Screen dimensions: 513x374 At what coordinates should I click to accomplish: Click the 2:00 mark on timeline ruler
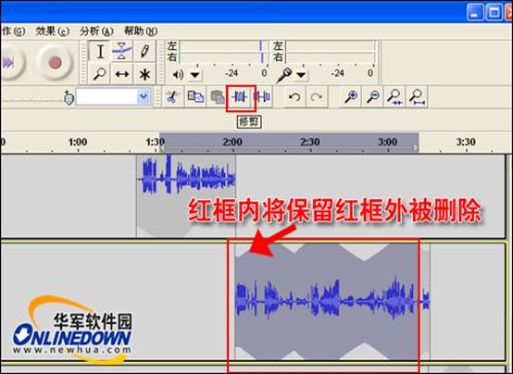pos(232,143)
